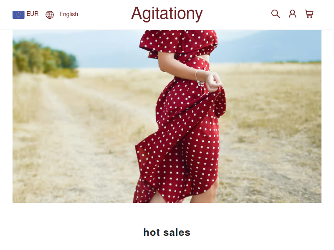334x250 pixels.
Task: Click the word sales in the heading
Action: tap(177, 232)
